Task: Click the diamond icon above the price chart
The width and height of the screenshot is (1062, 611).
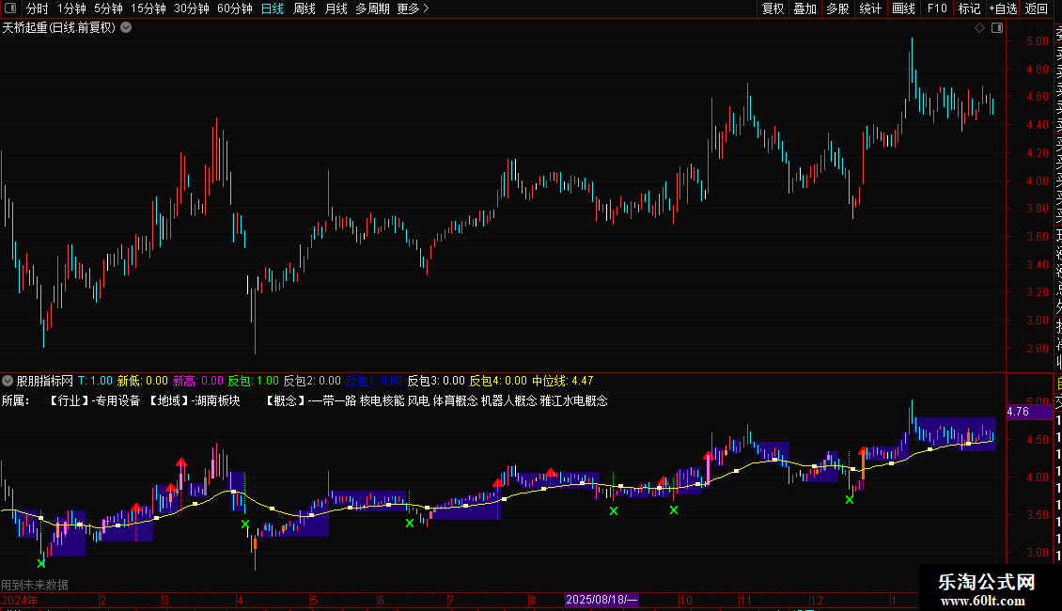Action: point(979,28)
